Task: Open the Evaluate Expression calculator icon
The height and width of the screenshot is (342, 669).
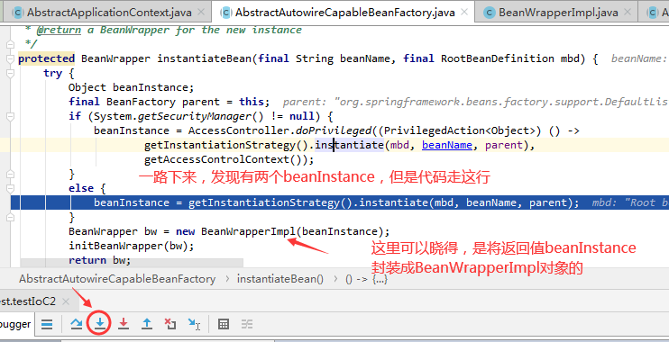Action: pos(224,324)
